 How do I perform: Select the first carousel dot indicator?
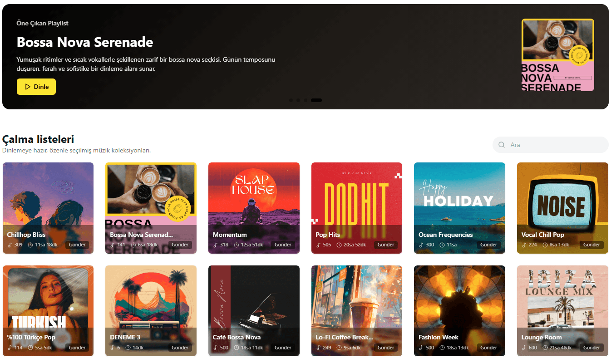tap(291, 100)
